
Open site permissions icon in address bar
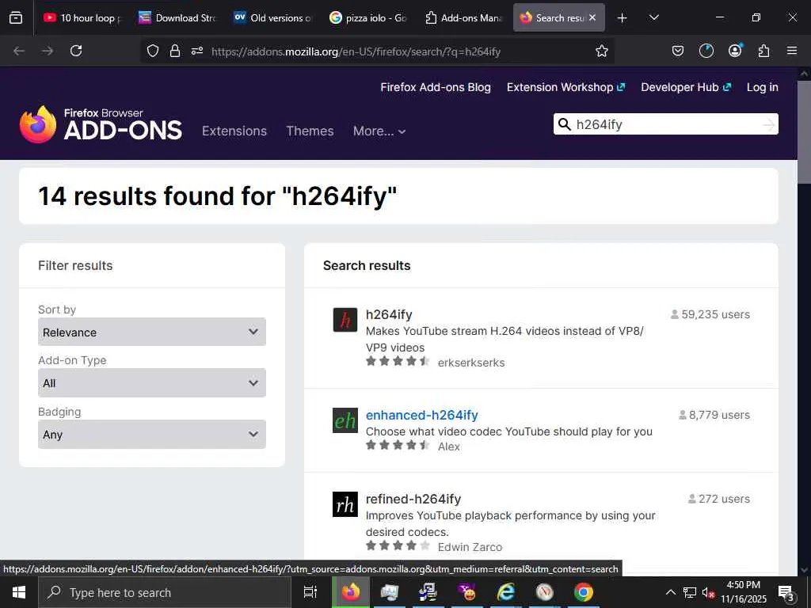(x=197, y=51)
